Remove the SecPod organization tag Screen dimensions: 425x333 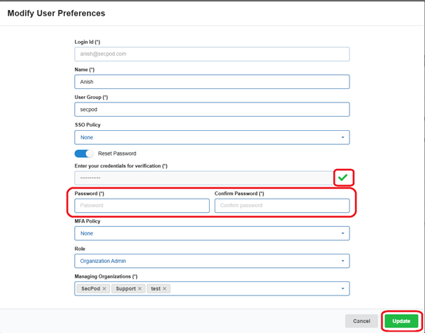pos(104,288)
